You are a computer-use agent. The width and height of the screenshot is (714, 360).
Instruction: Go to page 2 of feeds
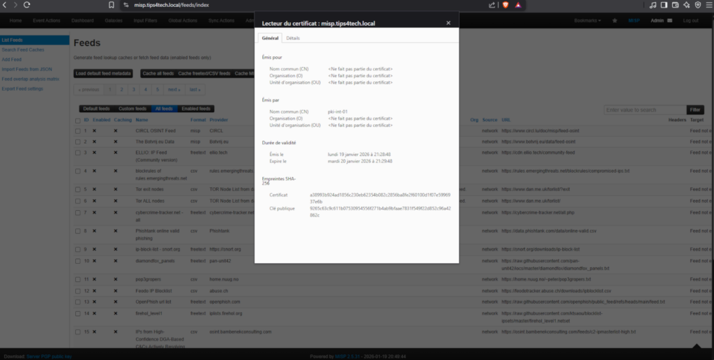(121, 90)
